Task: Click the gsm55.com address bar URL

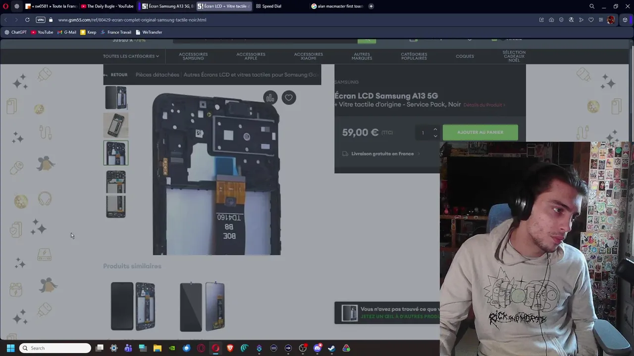Action: (x=132, y=20)
